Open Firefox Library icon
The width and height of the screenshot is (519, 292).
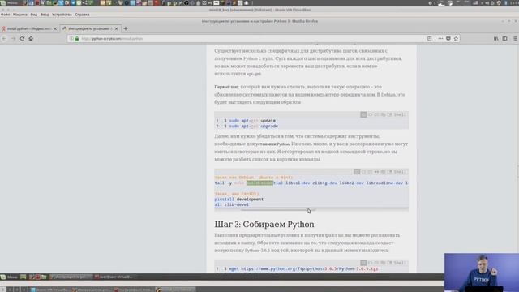pos(495,39)
